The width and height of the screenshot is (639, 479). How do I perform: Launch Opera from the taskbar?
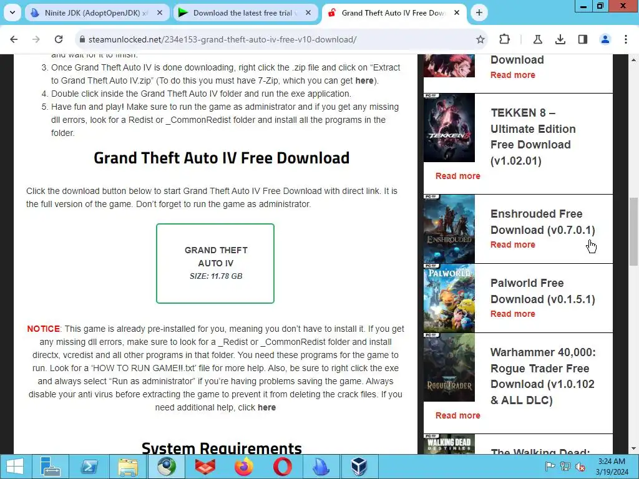(283, 467)
